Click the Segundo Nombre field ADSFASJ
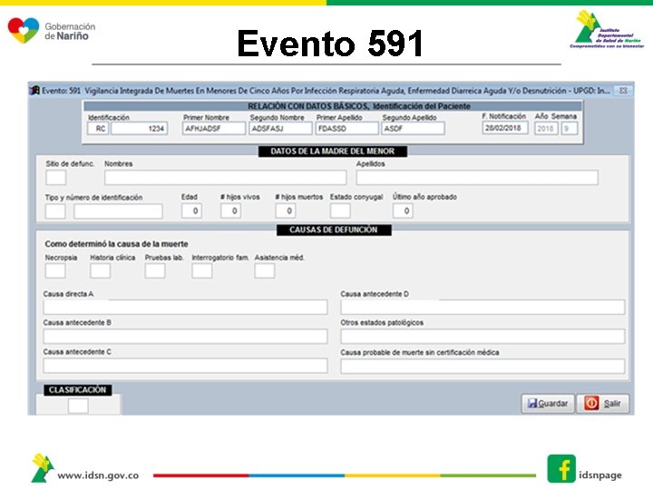The width and height of the screenshot is (653, 490). pos(280,128)
